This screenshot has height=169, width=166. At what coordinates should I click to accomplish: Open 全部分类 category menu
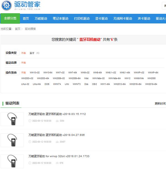click(10, 18)
